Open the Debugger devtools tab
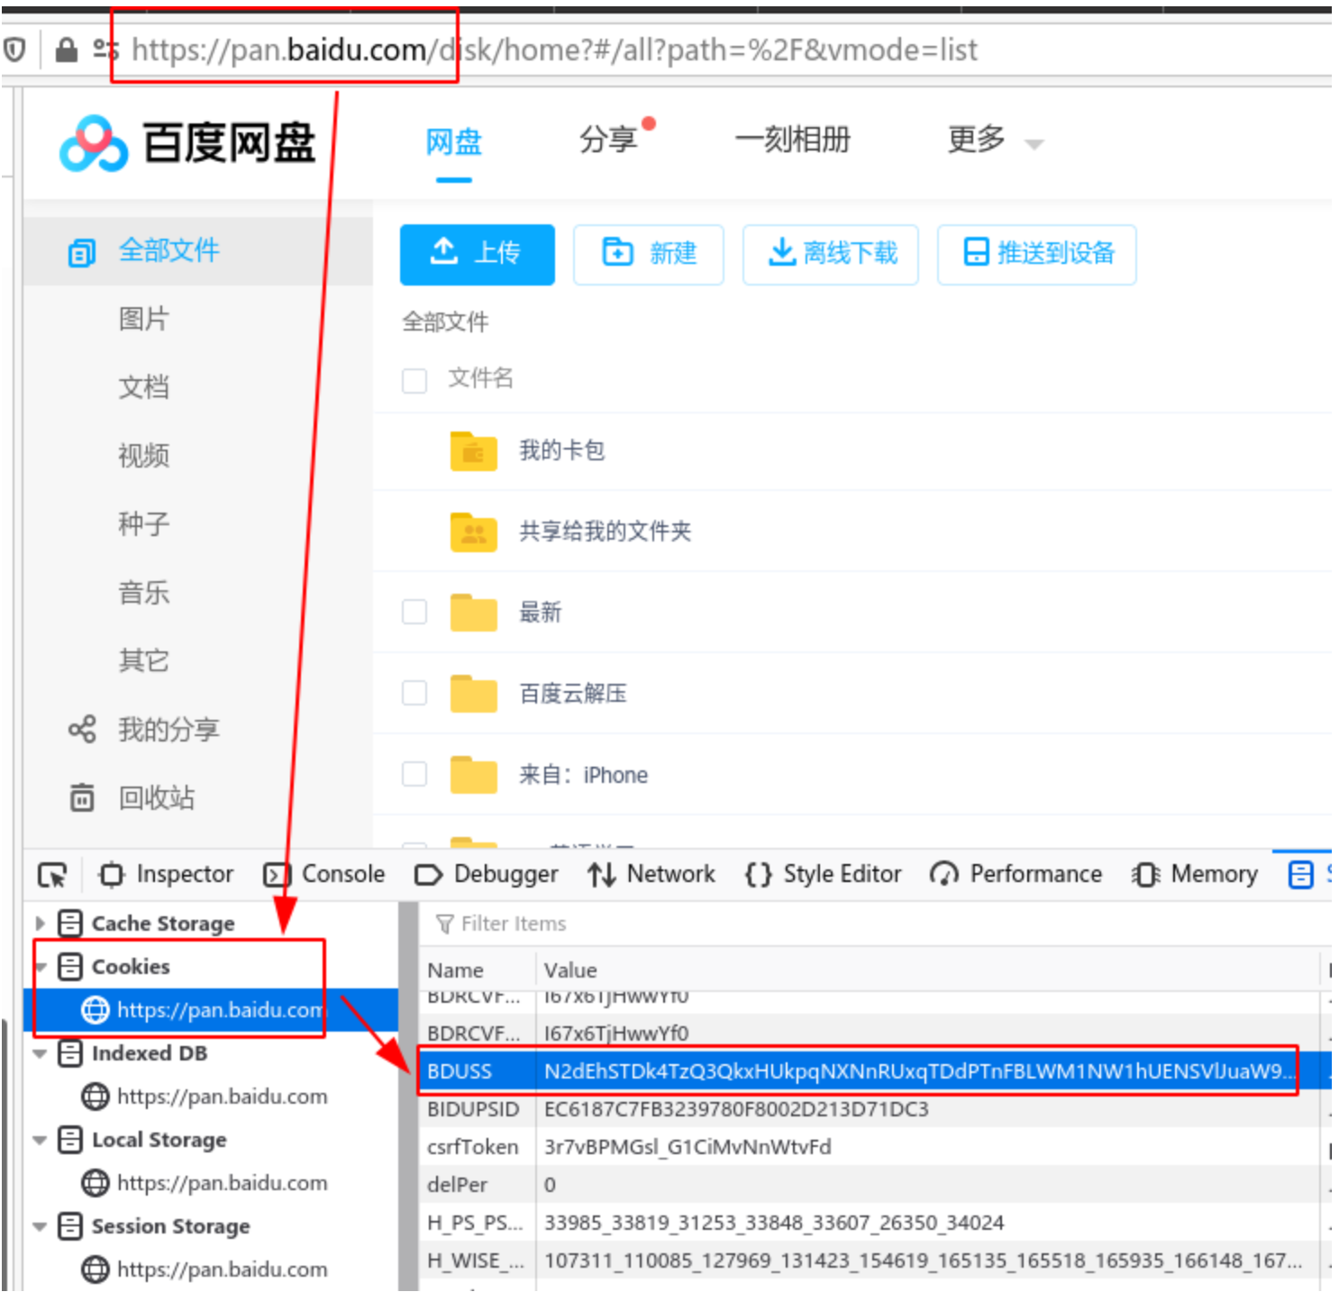Image resolution: width=1339 pixels, height=1301 pixels. (487, 874)
